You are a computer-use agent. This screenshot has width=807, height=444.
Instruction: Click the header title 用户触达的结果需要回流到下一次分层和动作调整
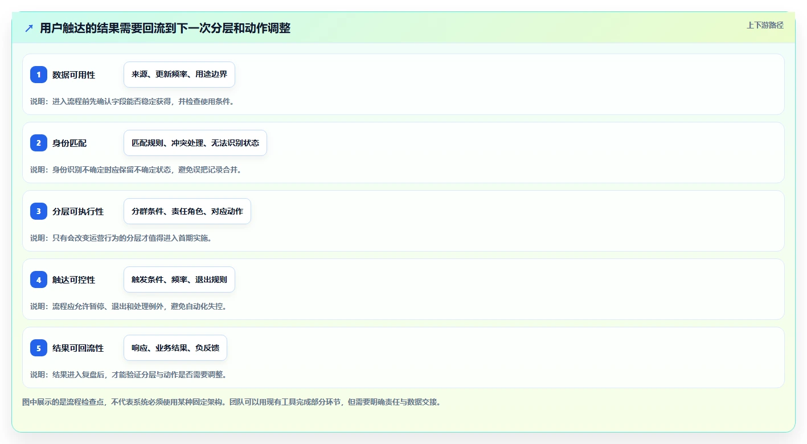coord(165,28)
